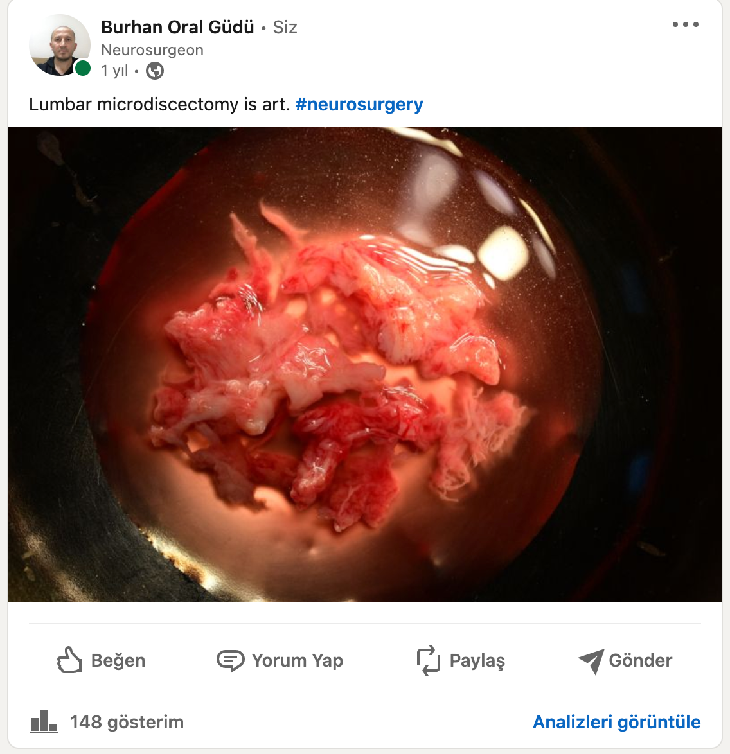This screenshot has height=754, width=730.
Task: Click the 1 yıl timestamp
Action: click(x=114, y=71)
